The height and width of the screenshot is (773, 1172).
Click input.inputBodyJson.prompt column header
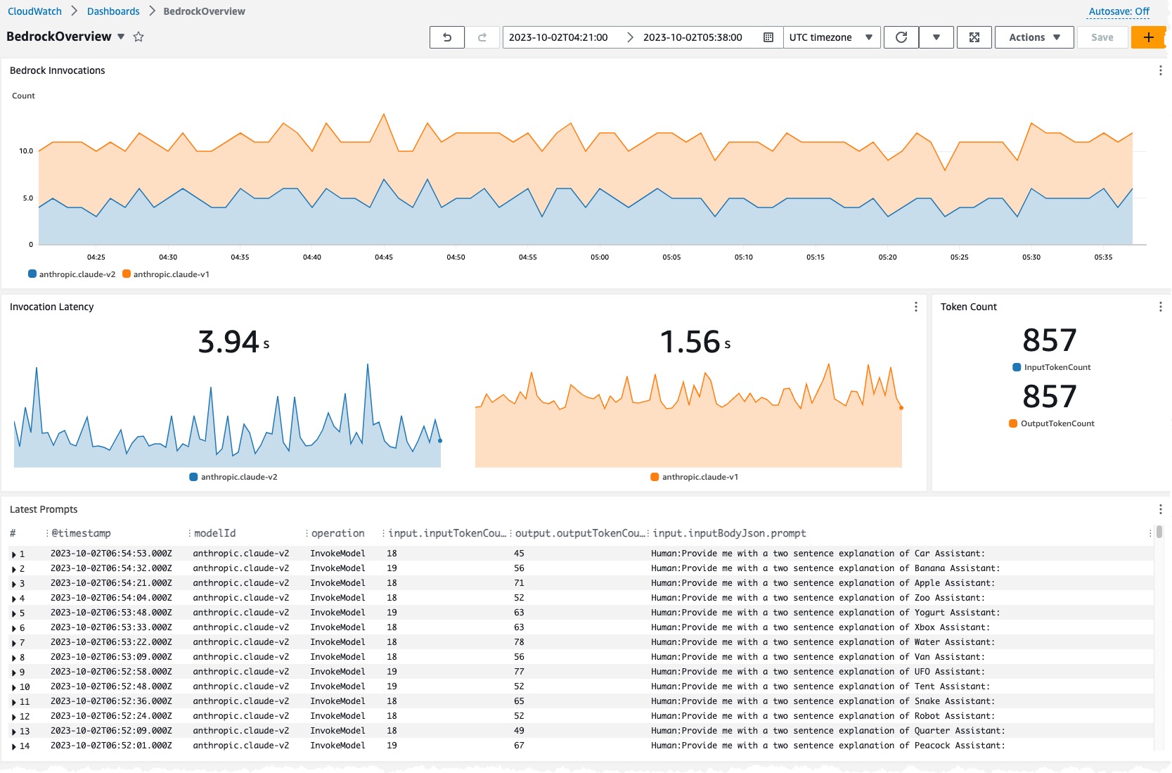(729, 533)
